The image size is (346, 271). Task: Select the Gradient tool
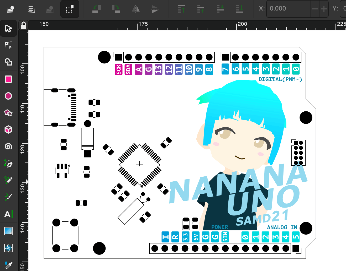[x=8, y=231]
